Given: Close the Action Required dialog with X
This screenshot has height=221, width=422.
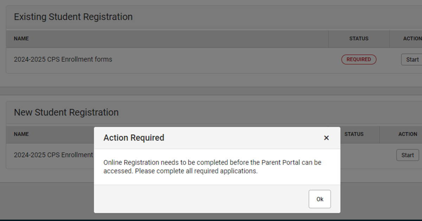Looking at the screenshot, I should pos(326,138).
